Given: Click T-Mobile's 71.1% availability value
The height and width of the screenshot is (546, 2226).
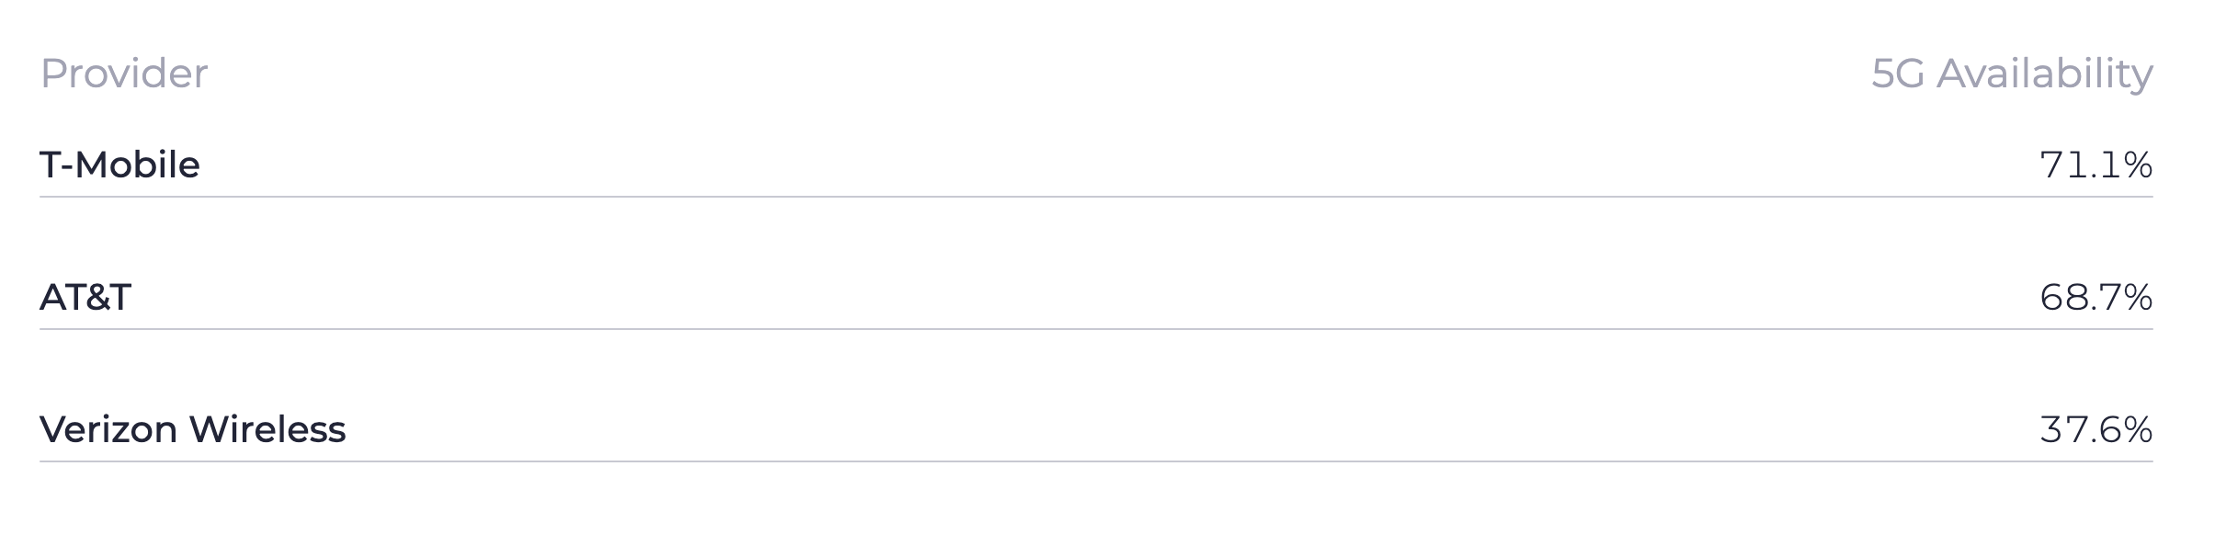Looking at the screenshot, I should [2095, 165].
